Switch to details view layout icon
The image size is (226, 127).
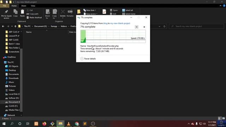219,119
